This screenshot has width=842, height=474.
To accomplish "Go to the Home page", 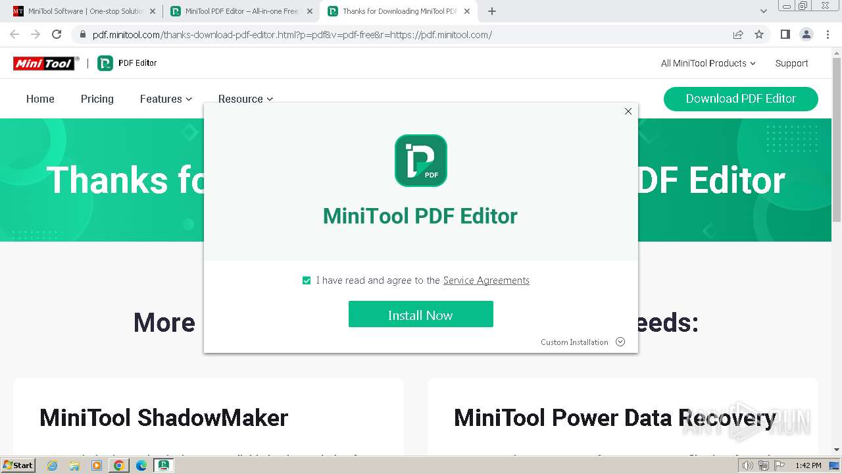I will coord(40,99).
